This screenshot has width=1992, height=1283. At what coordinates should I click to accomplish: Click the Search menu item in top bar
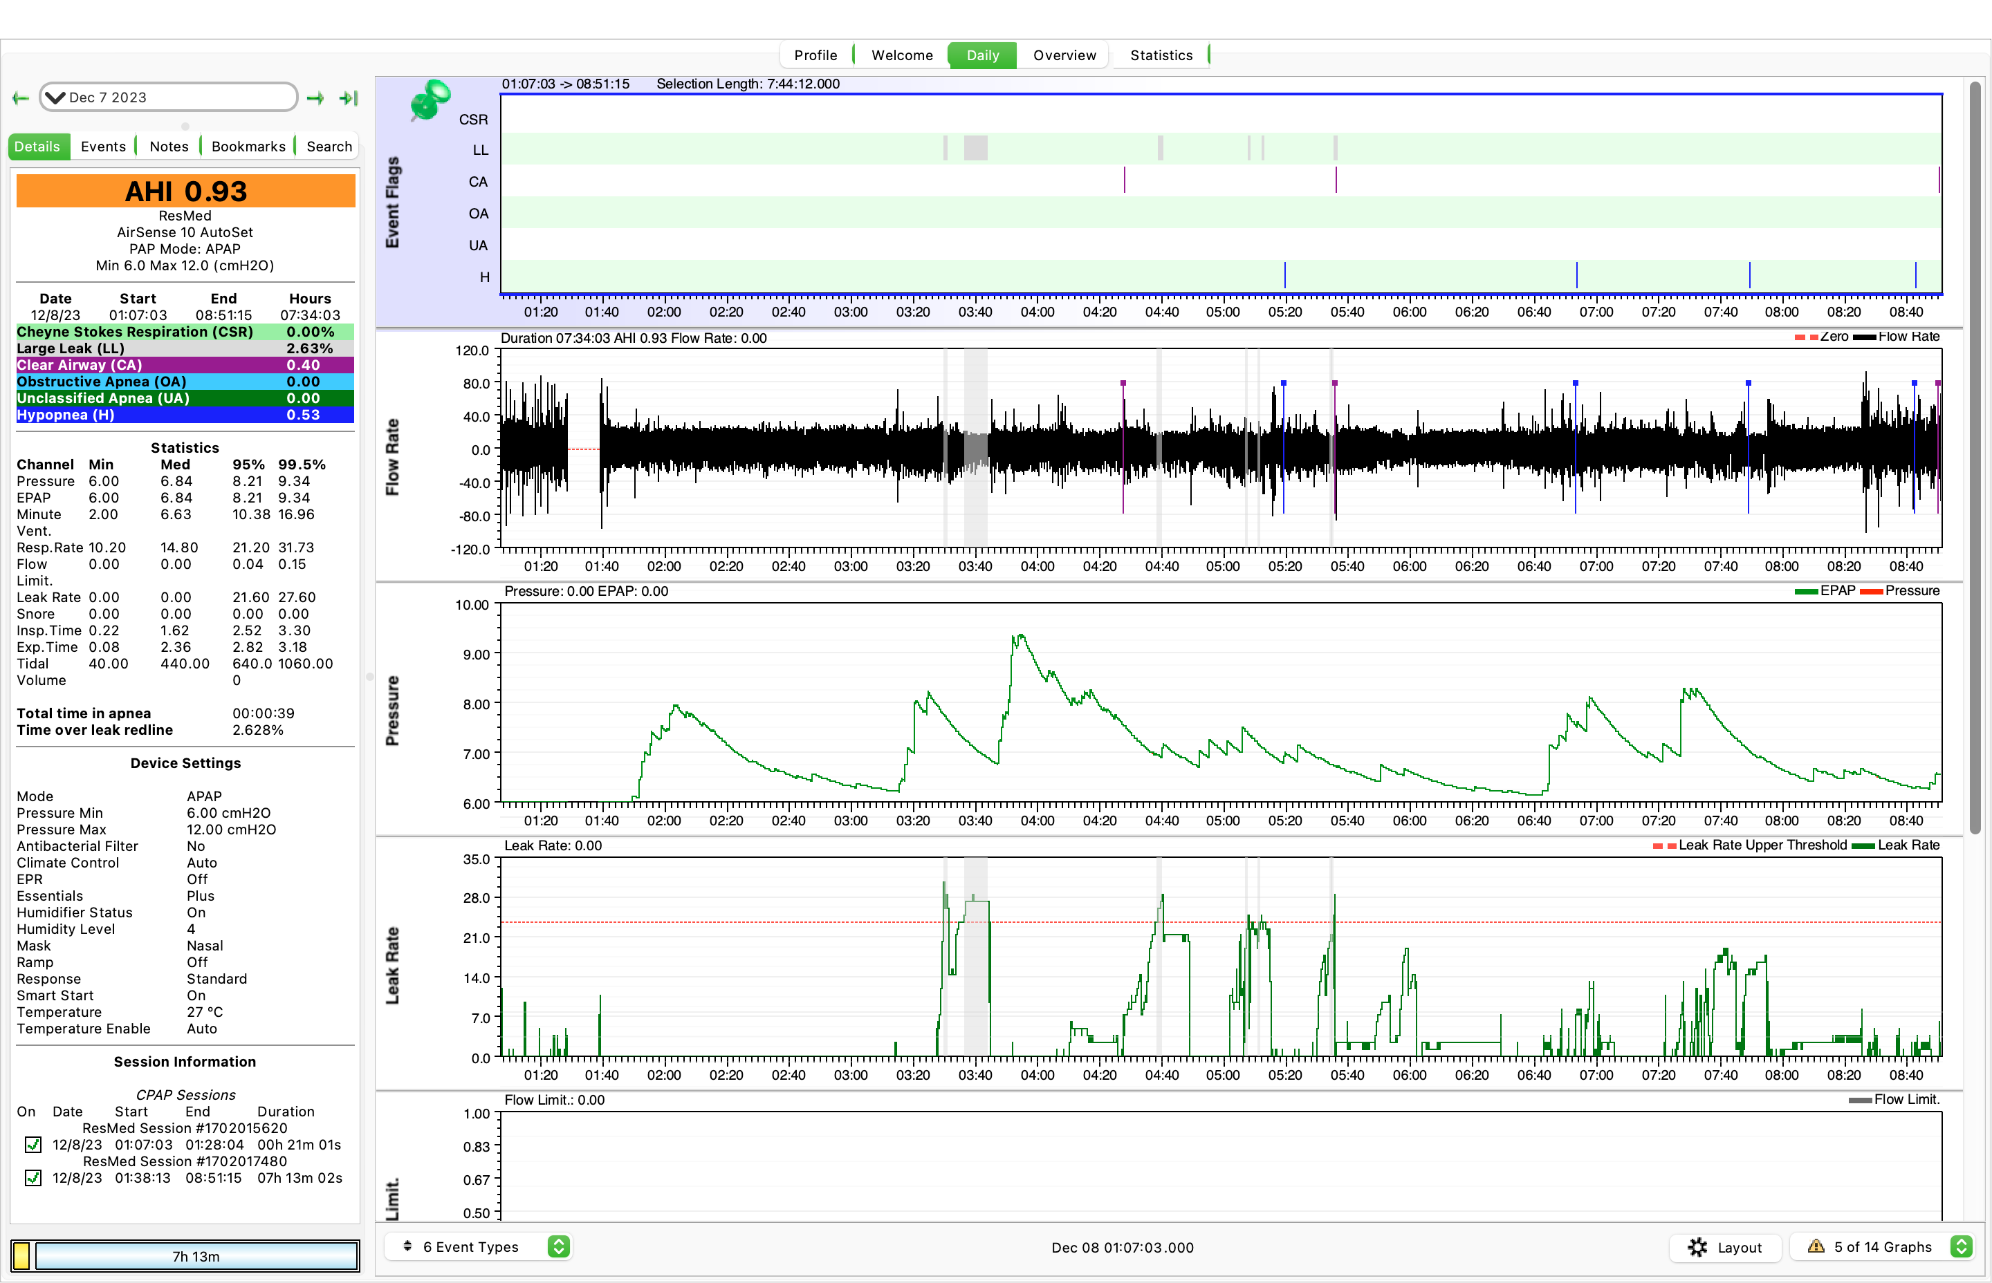coord(326,145)
